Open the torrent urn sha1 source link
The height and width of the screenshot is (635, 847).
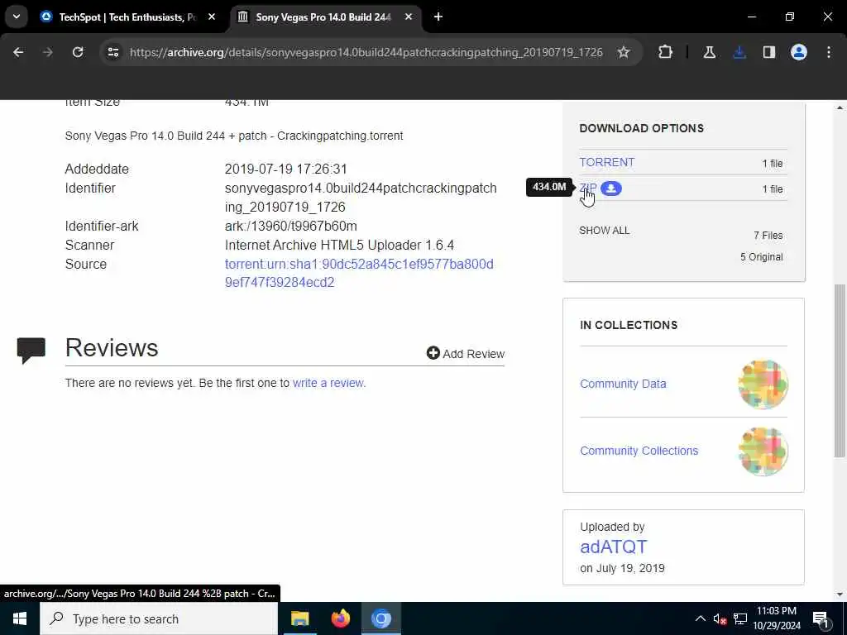point(359,273)
